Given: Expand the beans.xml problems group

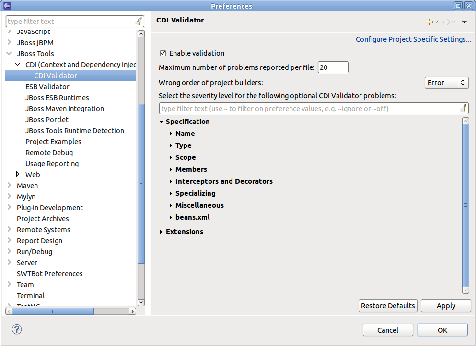Looking at the screenshot, I should point(171,217).
